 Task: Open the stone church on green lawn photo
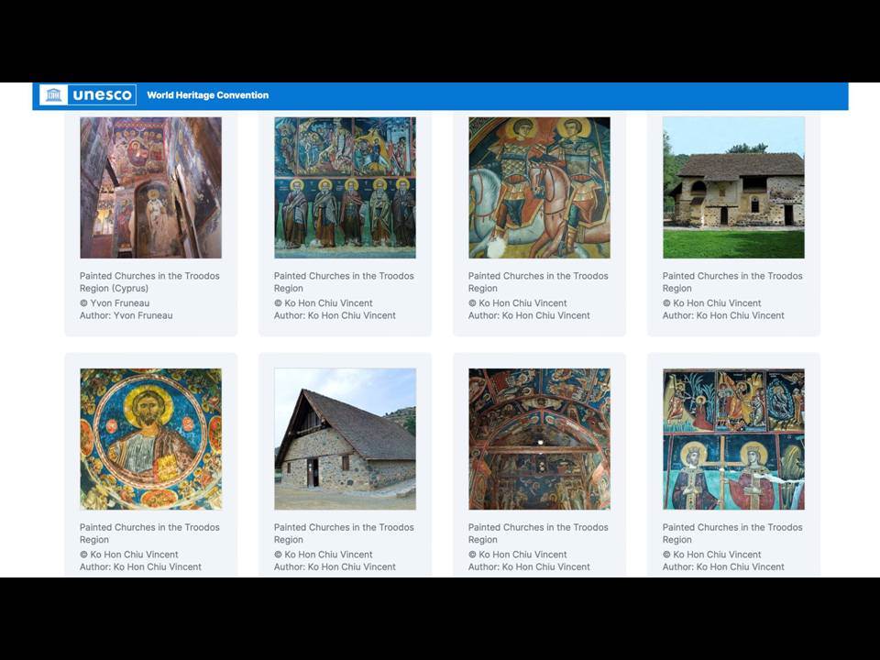pyautogui.click(x=733, y=187)
